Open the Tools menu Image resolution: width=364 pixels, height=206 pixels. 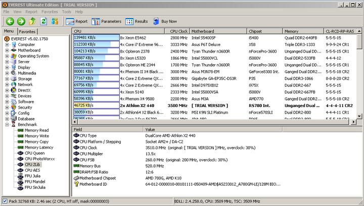pos(66,12)
